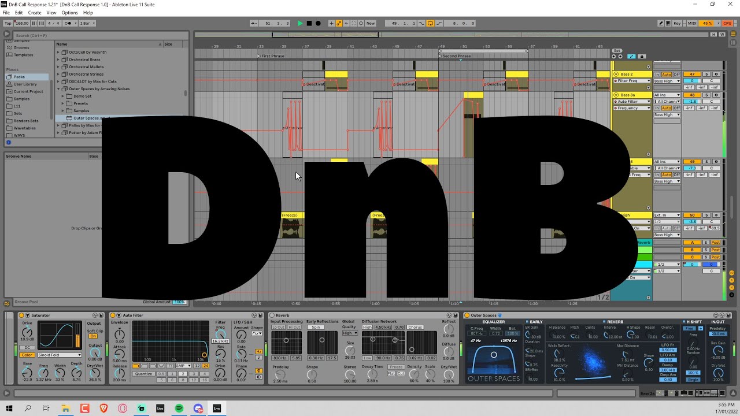Screen dimensions: 740x416
Task: Open the Options menu
Action: 69,13
